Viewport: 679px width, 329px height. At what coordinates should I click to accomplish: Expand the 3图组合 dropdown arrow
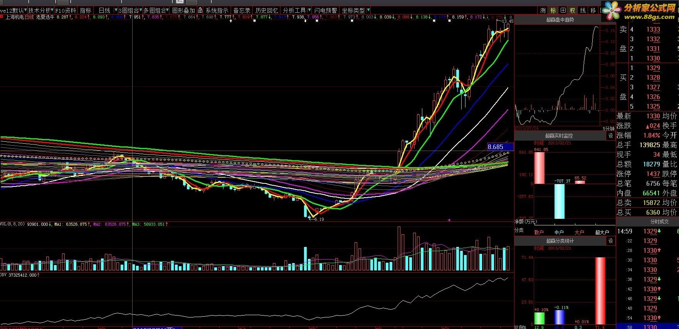coord(141,10)
